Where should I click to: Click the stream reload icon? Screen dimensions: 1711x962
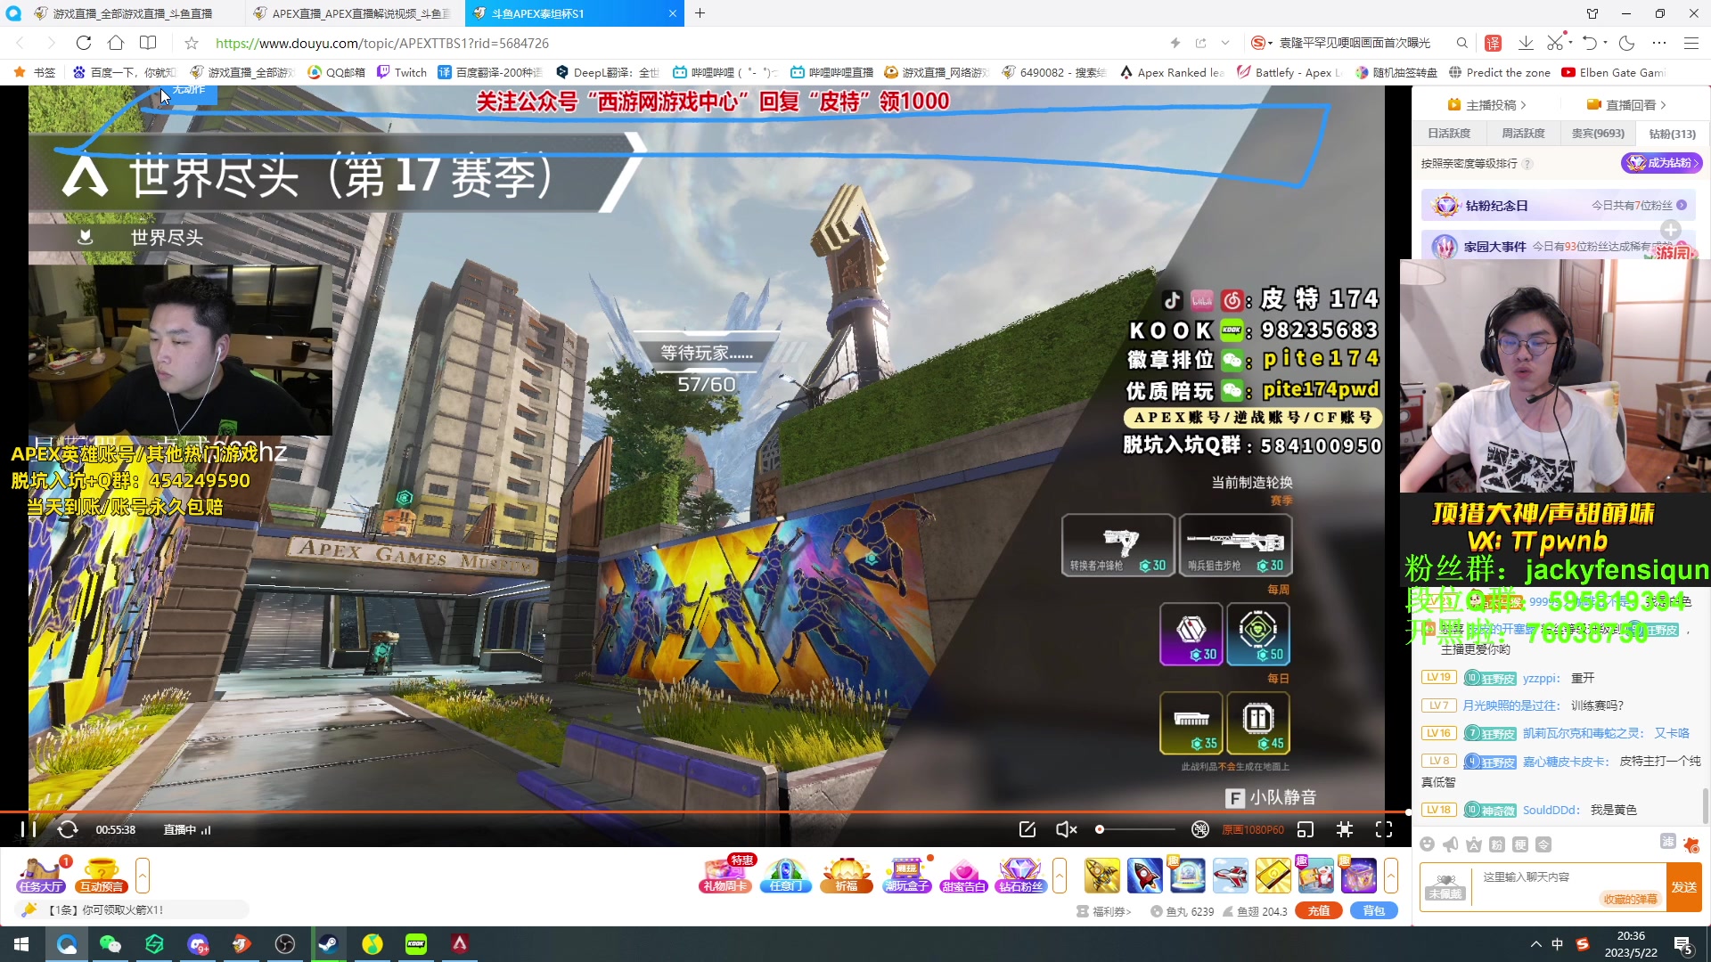68,829
